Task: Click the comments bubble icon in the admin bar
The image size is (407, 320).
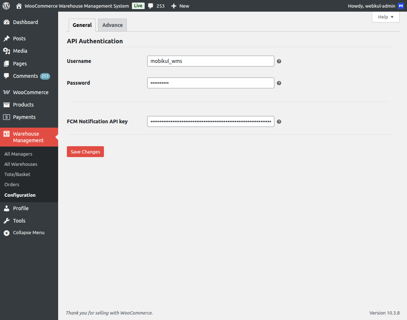Action: pos(150,6)
